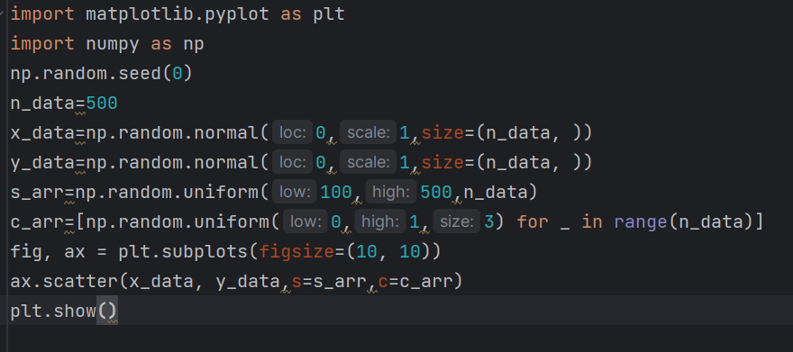793x352 pixels.
Task: Click 'numpy' in the second import line
Action: pos(113,44)
